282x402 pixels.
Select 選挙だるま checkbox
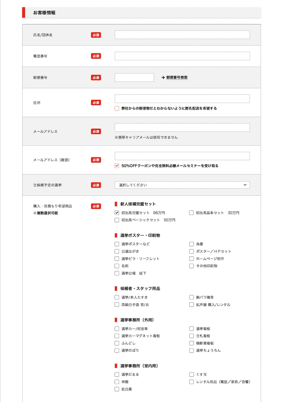[117, 374]
